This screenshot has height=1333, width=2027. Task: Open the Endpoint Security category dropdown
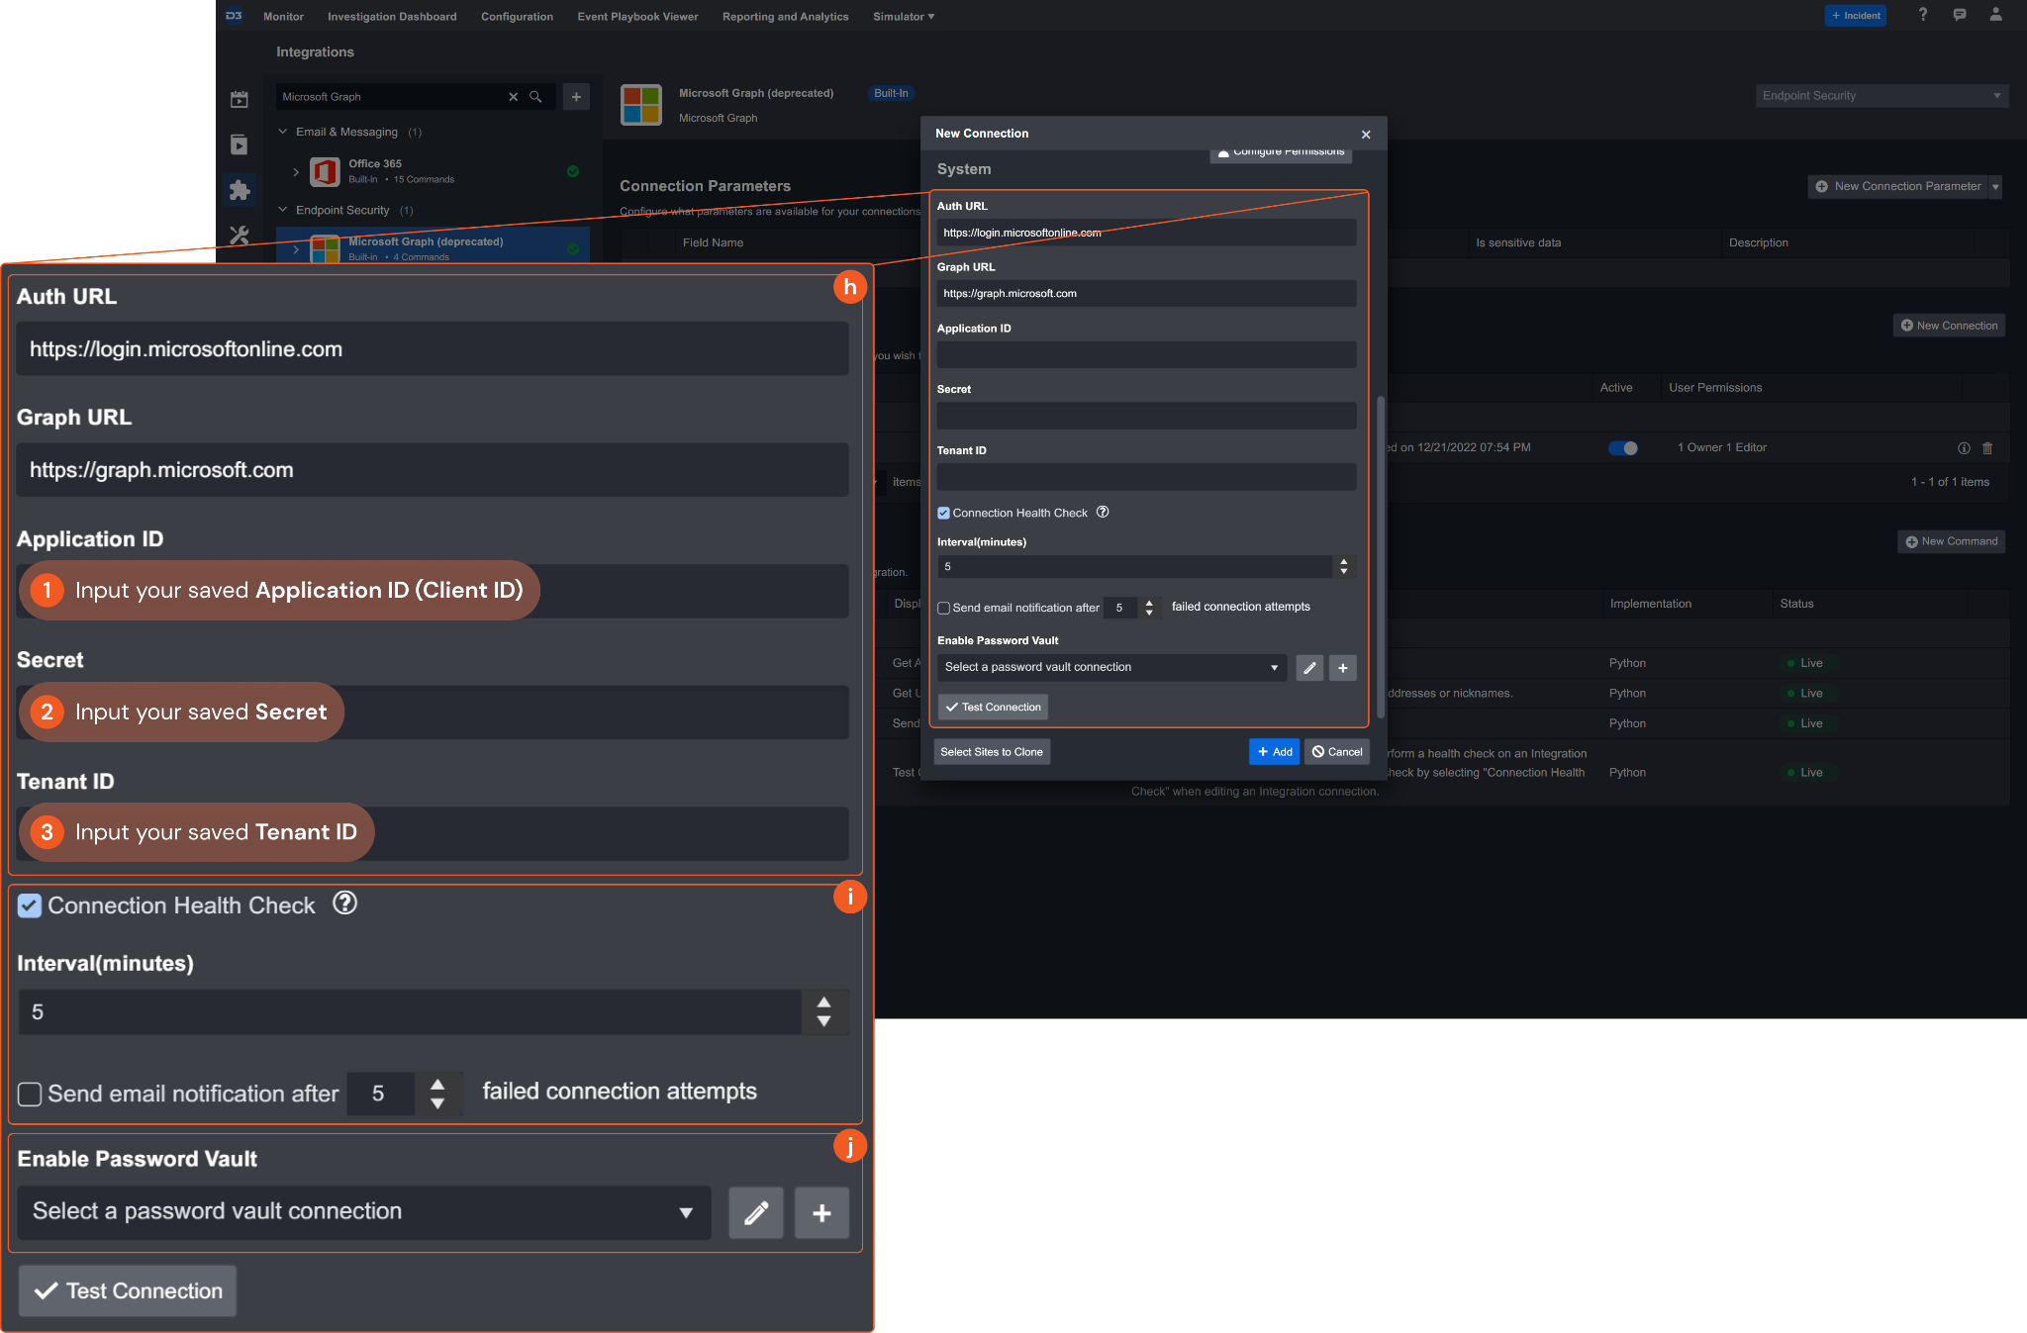click(1882, 96)
